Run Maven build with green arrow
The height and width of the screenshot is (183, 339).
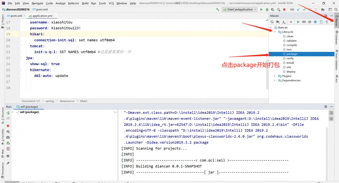298,22
